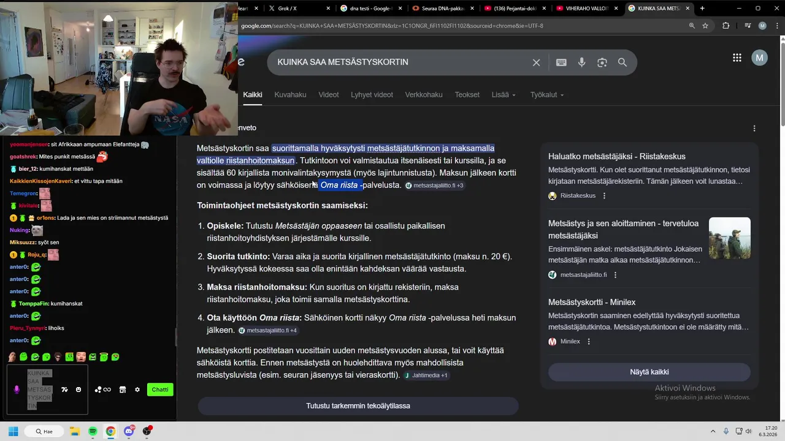Open Metsästys ja sen aloittaminen link
The image size is (785, 441).
point(623,230)
